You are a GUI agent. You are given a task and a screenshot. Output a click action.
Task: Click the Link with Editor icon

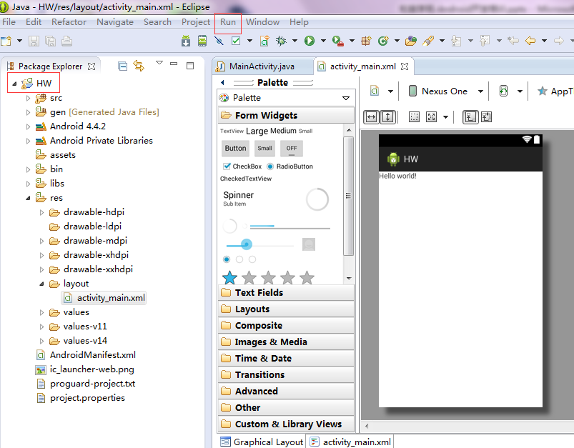tap(139, 66)
